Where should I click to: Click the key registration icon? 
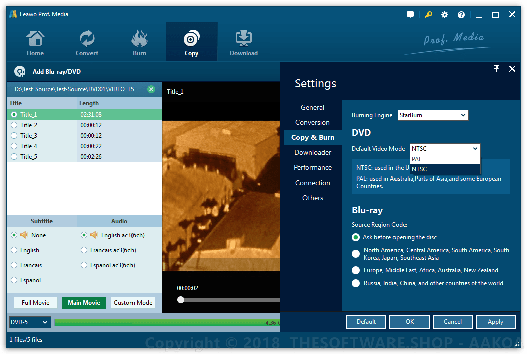click(428, 15)
